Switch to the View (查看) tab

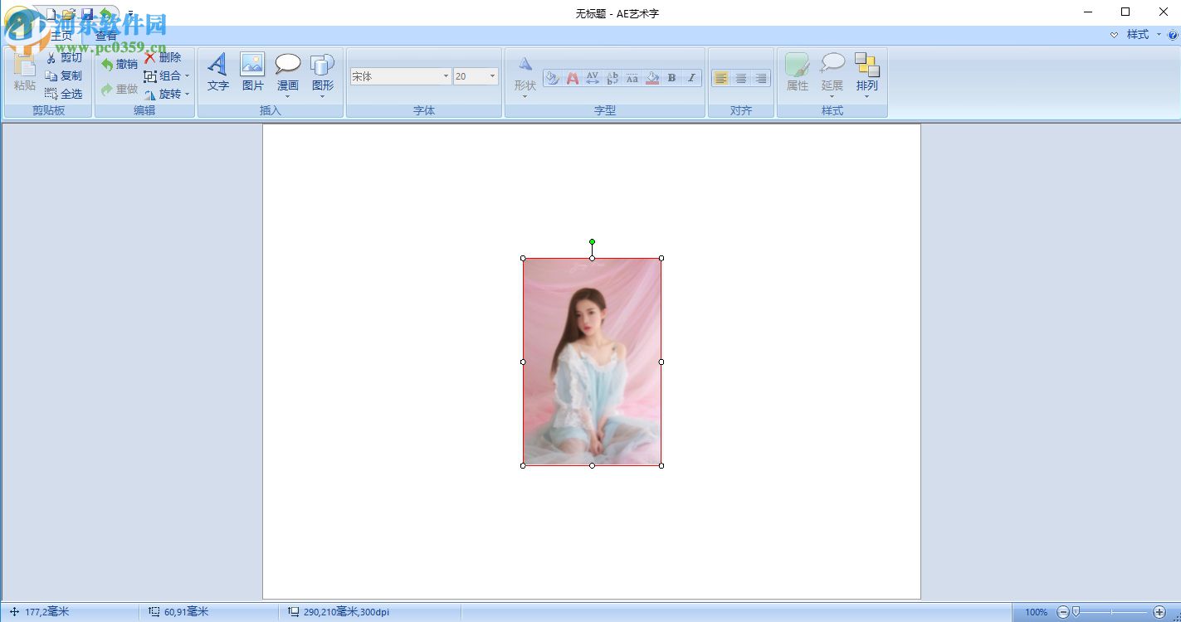106,36
